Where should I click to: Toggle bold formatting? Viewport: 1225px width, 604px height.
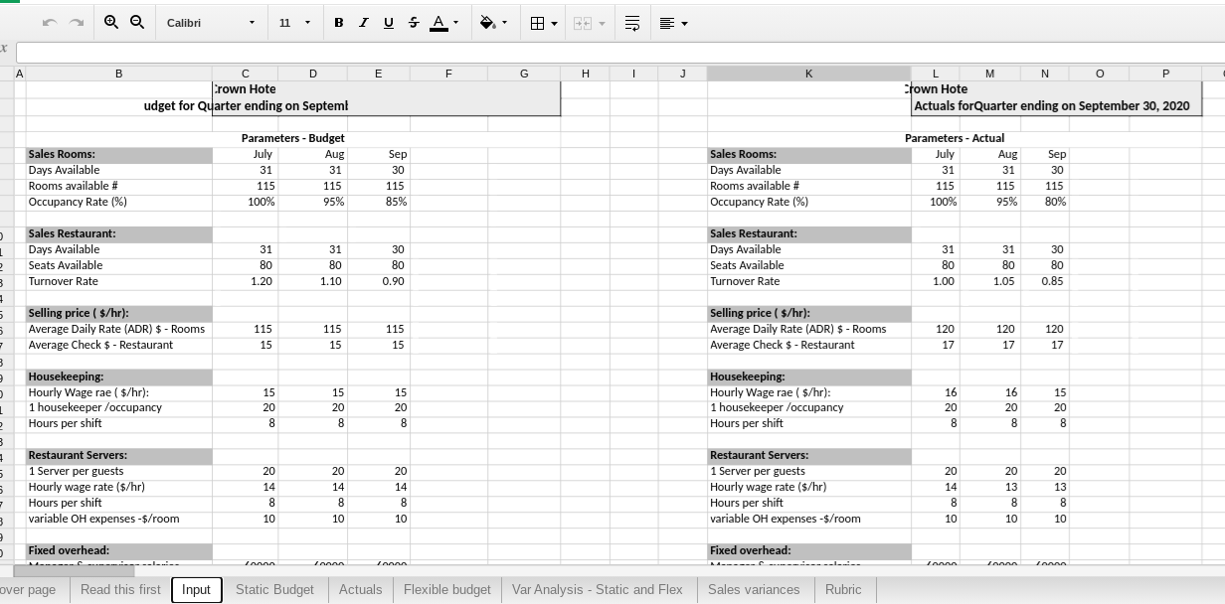pyautogui.click(x=339, y=22)
